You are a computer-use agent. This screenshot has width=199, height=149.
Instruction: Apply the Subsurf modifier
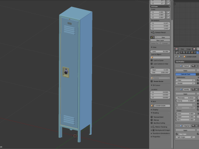(x=185, y=70)
